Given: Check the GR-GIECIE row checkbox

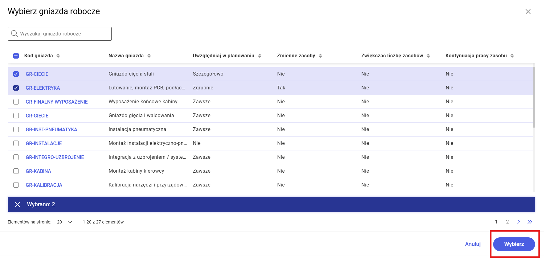Looking at the screenshot, I should tap(16, 116).
